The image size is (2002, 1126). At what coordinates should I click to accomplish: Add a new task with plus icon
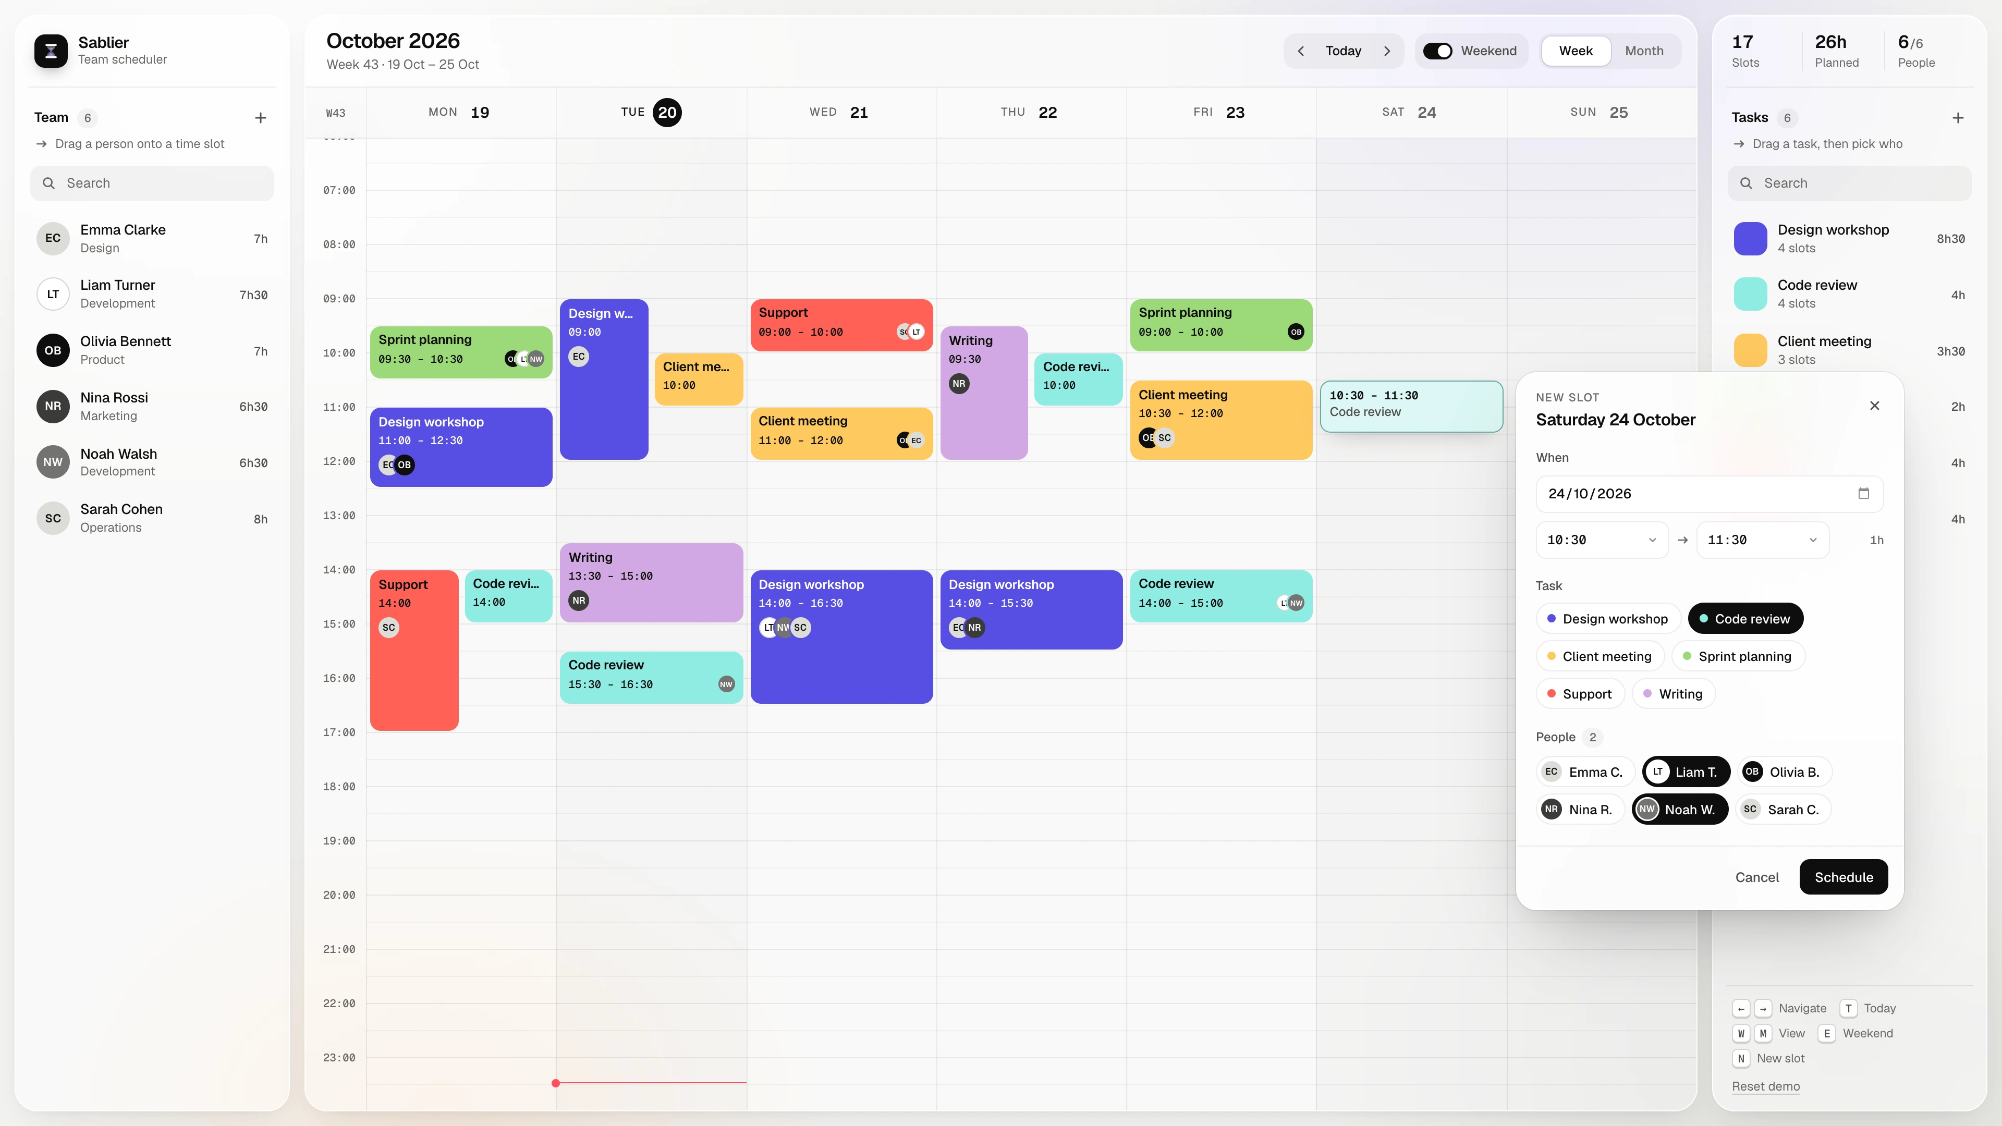tap(1958, 118)
